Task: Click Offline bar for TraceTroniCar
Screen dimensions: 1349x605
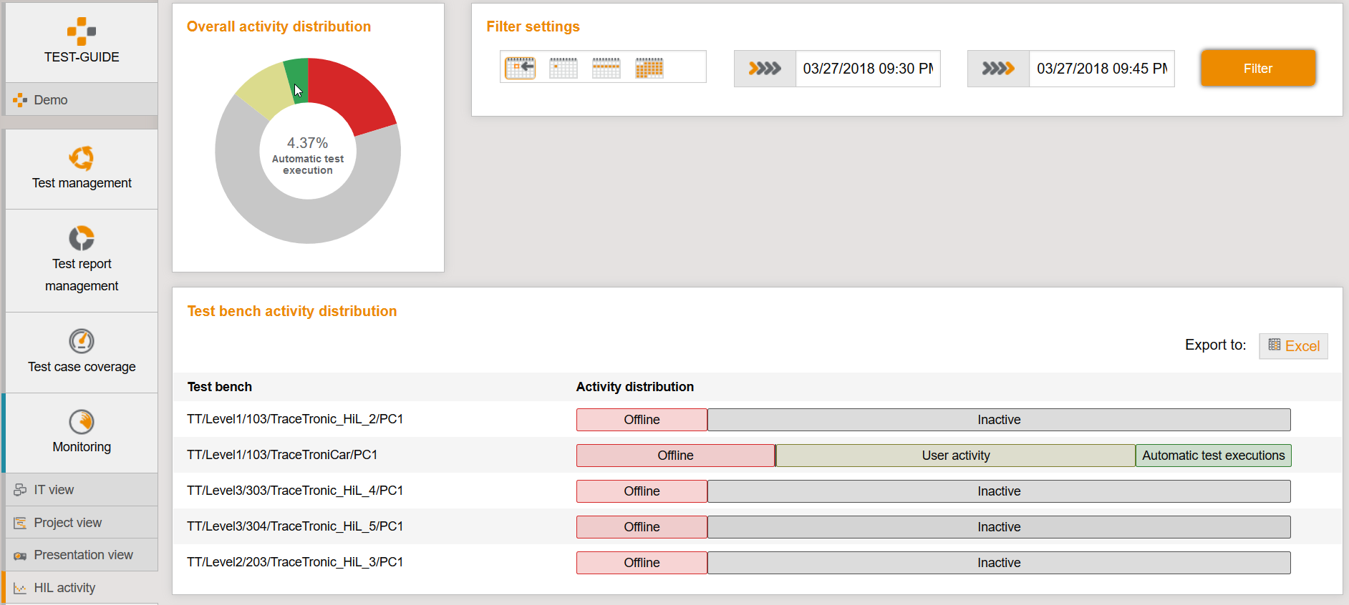Action: pyautogui.click(x=675, y=456)
